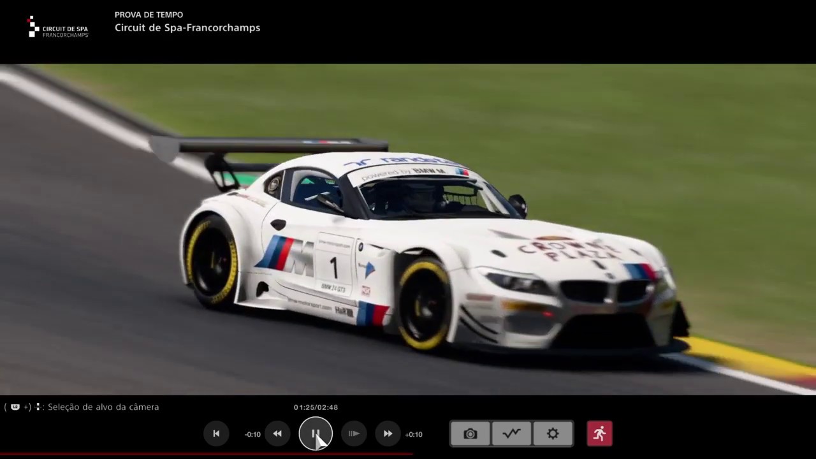
Task: Click the +0:10 label
Action: click(414, 434)
